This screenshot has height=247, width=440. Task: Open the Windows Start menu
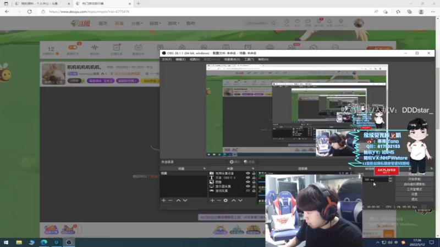point(6,242)
